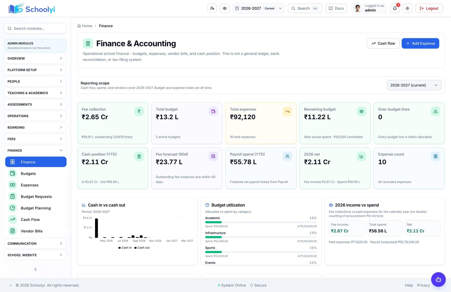Click the Budget Requests clipboard icon

(12, 196)
